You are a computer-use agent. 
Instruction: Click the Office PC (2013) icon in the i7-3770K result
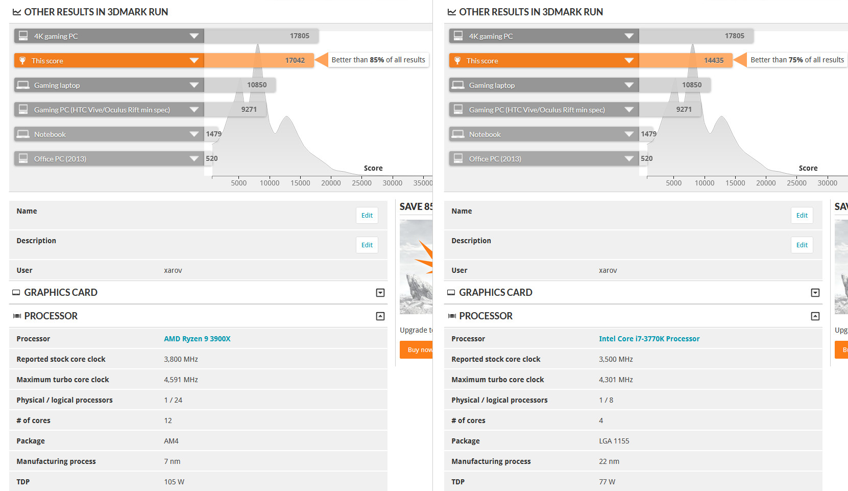click(458, 158)
